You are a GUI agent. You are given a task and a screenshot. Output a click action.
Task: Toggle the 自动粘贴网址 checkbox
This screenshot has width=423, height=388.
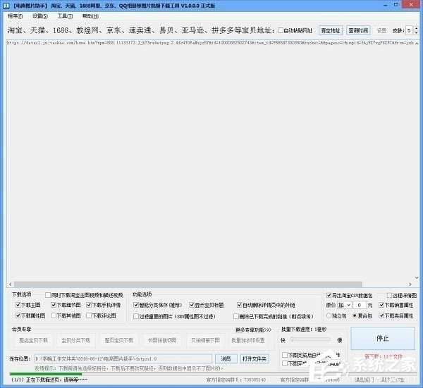pos(281,30)
